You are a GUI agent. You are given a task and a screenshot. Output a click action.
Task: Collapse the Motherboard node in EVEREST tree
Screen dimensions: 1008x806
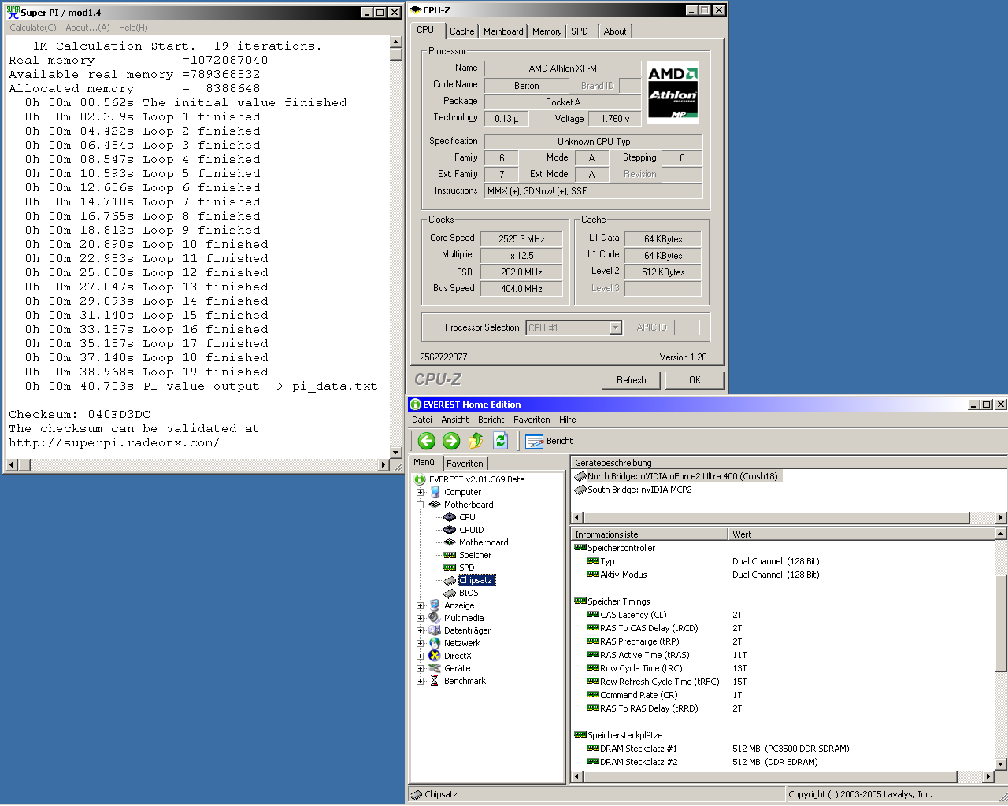pos(420,505)
